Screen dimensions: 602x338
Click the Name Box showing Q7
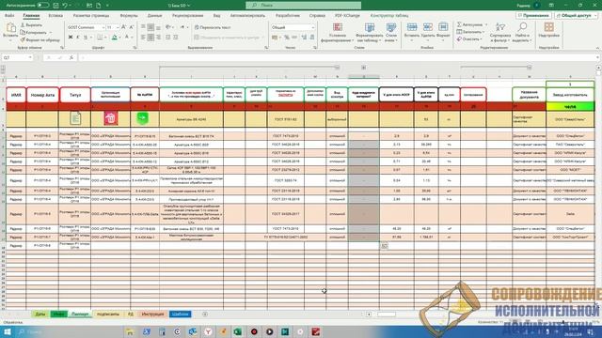[x=17, y=57]
